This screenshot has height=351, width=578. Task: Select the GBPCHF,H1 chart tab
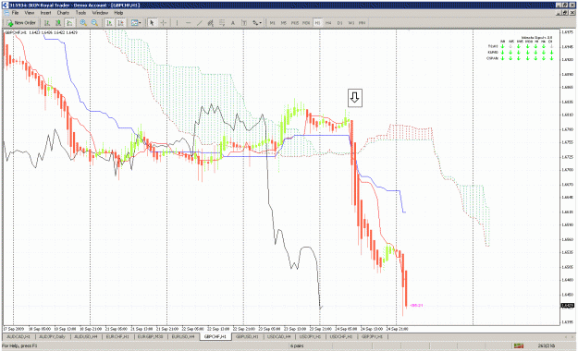coord(215,336)
